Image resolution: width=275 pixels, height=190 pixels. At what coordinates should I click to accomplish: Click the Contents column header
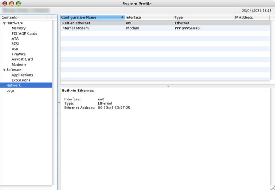pyautogui.click(x=24, y=18)
